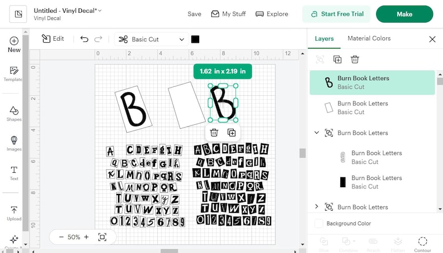This screenshot has height=253, width=443.
Task: Click the Background Color swatch
Action: [x=319, y=223]
